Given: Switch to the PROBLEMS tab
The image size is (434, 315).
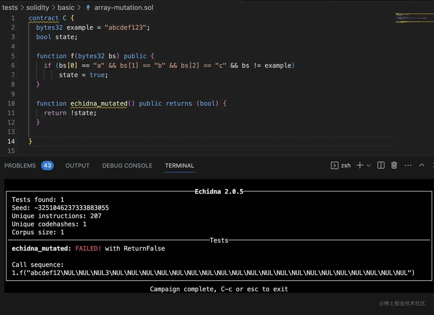Looking at the screenshot, I should (x=20, y=166).
